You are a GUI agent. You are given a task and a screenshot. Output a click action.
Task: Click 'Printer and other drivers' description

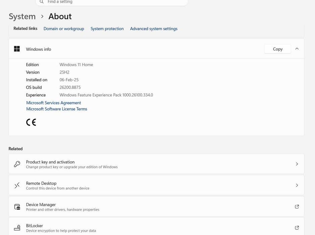click(63, 210)
